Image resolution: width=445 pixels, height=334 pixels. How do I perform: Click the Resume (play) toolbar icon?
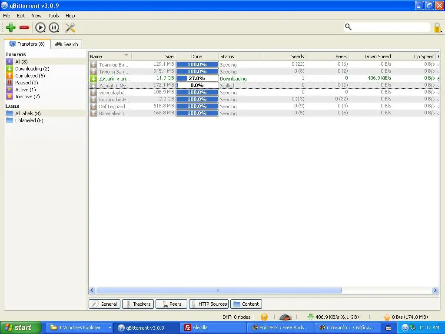[x=40, y=27]
